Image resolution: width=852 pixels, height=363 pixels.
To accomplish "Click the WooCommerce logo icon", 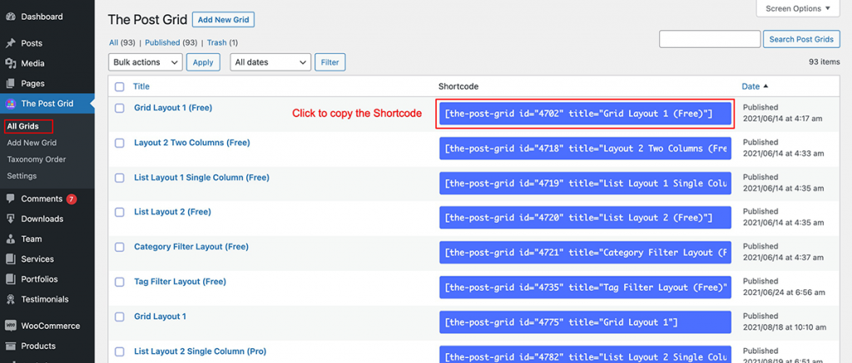I will pos(10,326).
